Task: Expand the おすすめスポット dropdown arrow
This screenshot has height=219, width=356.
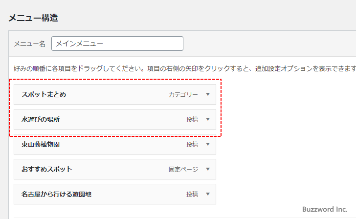Action: click(208, 169)
